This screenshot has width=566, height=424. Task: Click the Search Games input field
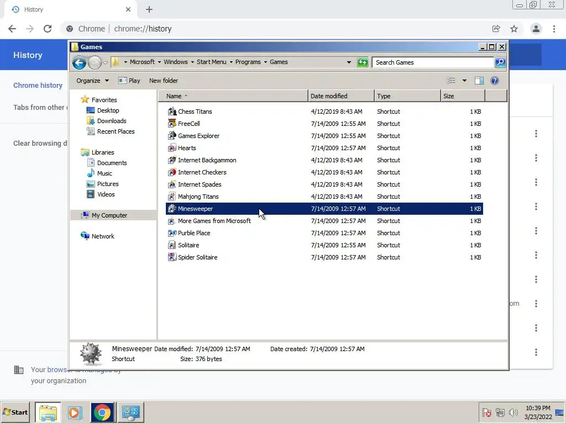click(433, 62)
